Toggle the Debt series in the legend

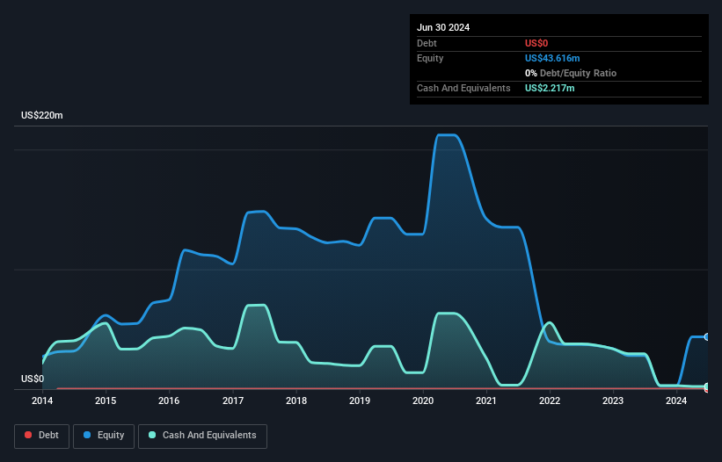point(42,435)
